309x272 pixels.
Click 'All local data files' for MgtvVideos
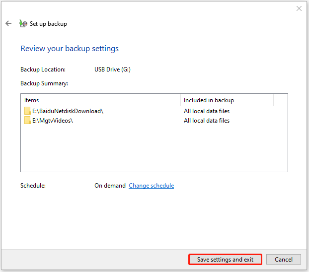[x=207, y=121]
